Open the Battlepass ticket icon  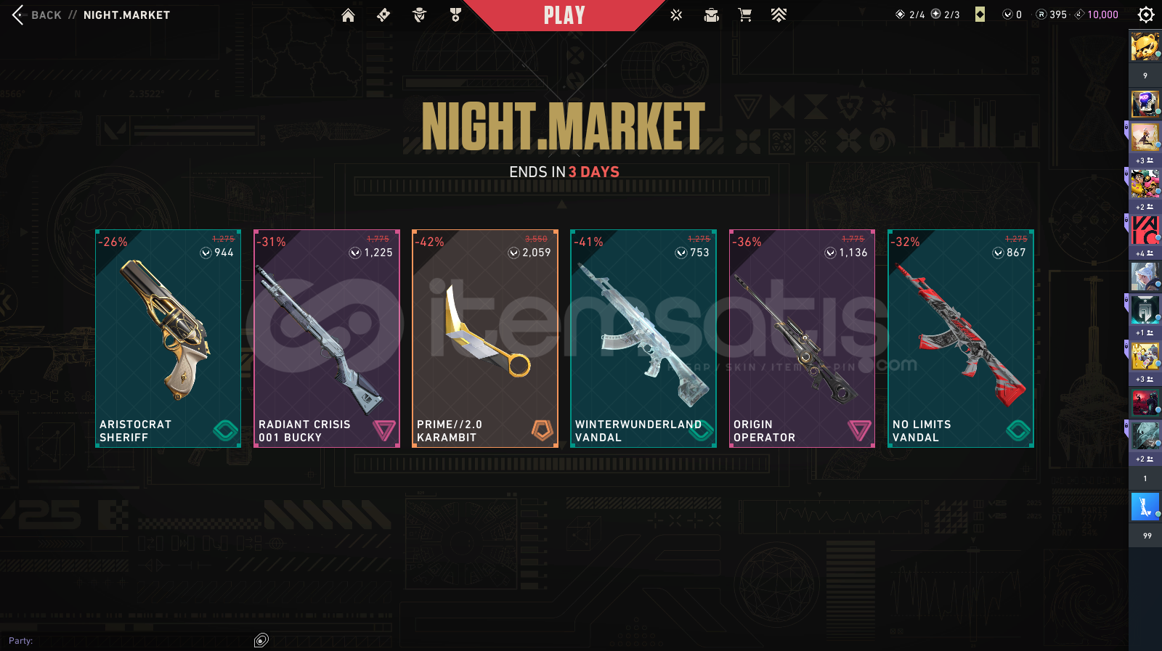(x=383, y=15)
